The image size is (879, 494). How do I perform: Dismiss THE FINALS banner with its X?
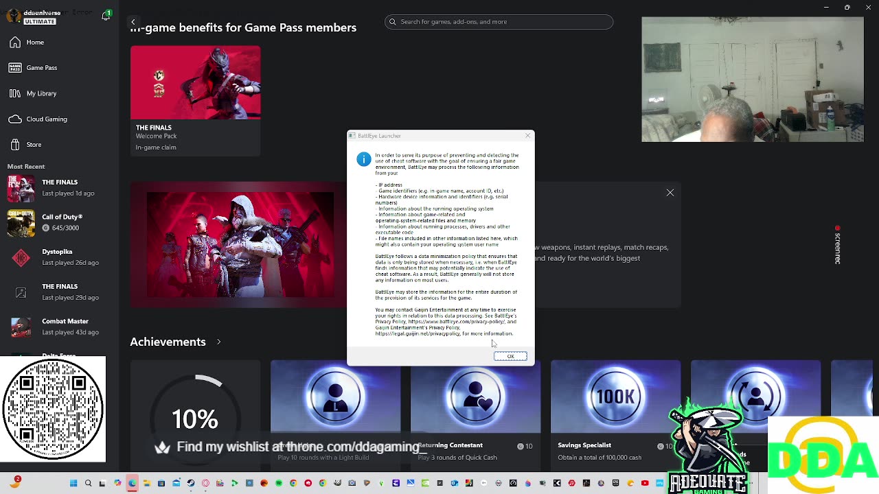pyautogui.click(x=670, y=193)
